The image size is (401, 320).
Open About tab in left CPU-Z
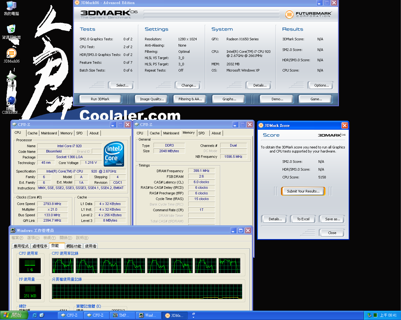[94, 133]
